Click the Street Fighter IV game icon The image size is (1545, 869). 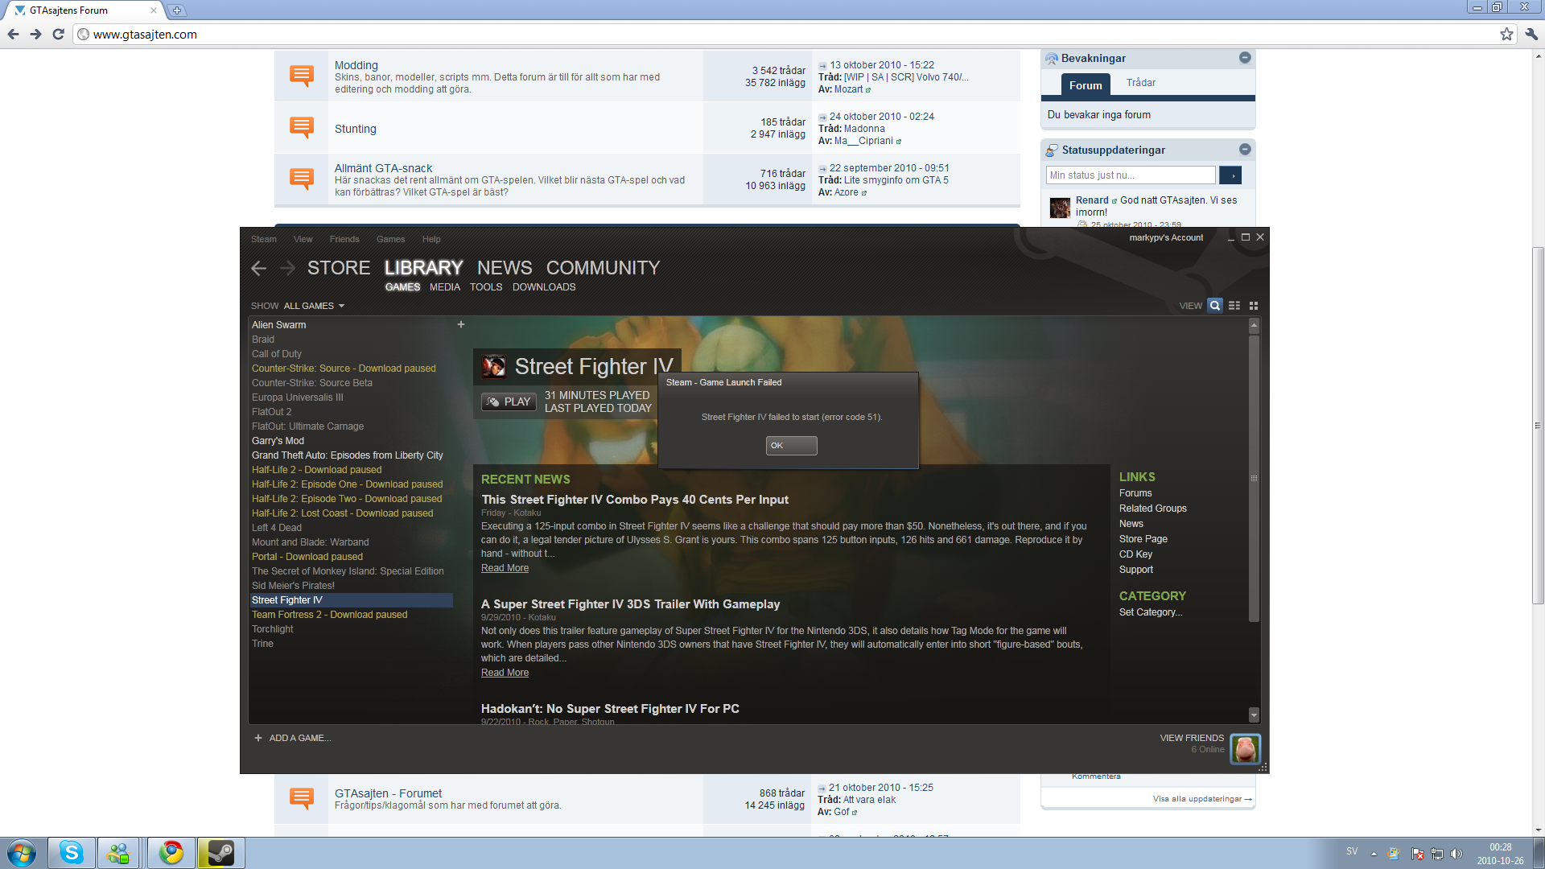coord(493,367)
